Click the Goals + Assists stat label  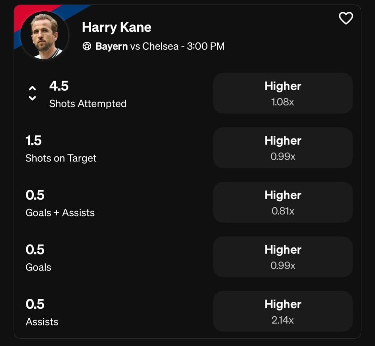tap(60, 213)
